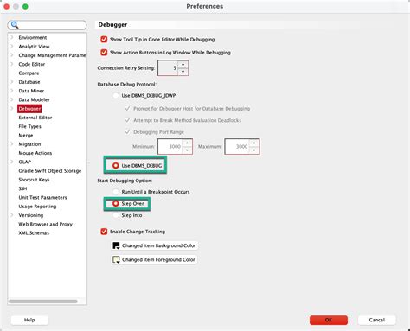
Task: Toggle Prompt for Debugger Host checkbox
Action: pos(127,109)
